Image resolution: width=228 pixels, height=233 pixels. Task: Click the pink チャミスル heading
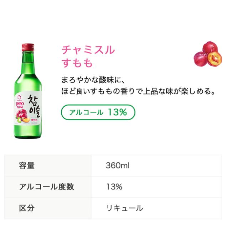pos(88,50)
